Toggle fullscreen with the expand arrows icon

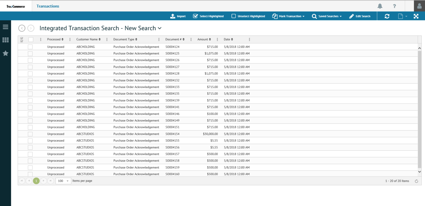416,16
